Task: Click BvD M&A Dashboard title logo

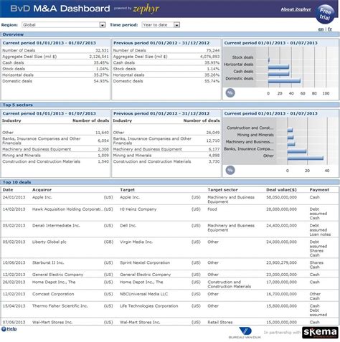Action: 60,9
